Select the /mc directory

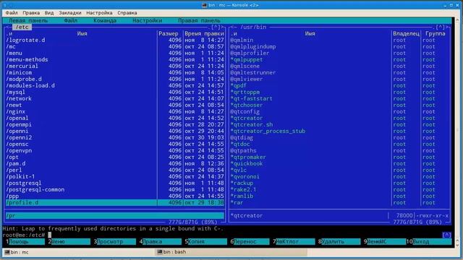pyautogui.click(x=11, y=46)
